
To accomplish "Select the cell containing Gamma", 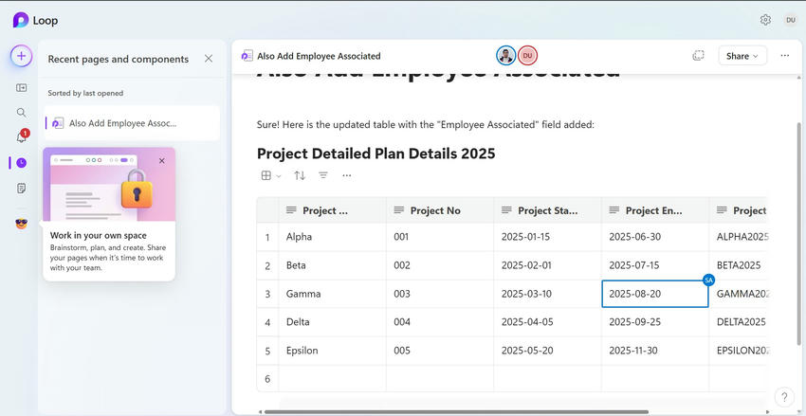I will click(332, 294).
